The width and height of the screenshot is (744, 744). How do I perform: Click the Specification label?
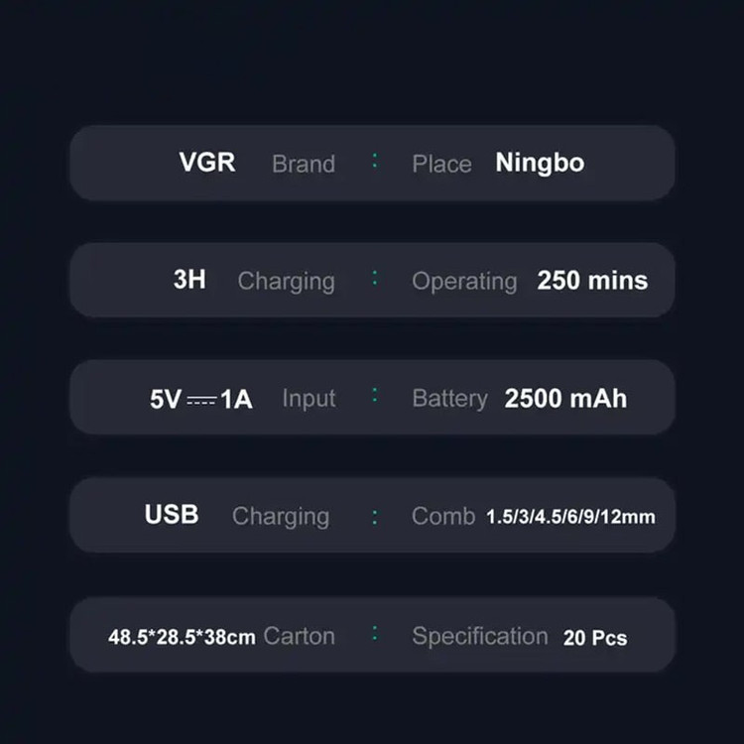(479, 636)
